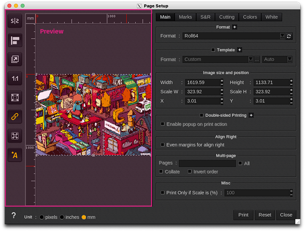Viewport: 305px width, 231px height.
Task: Click the Width value stepper
Action: 222,82
